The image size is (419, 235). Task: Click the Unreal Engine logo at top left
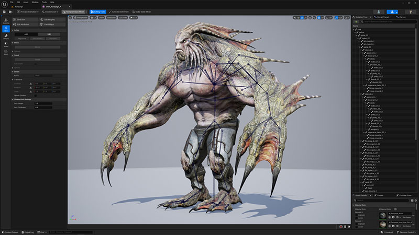[x=4, y=4]
